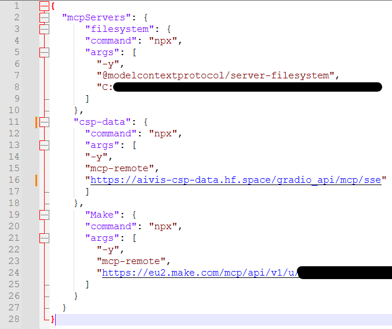Select line number 28 in gutter
Screen dimensions: 392x329
click(x=14, y=319)
